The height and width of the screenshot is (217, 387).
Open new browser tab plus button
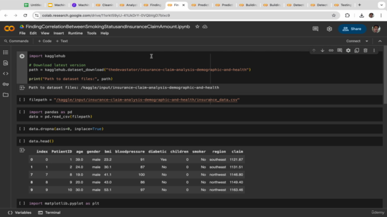click(x=359, y=5)
